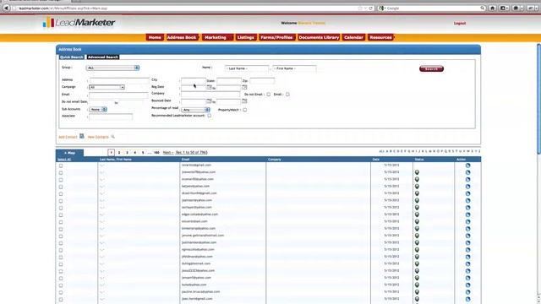Filter contacts by ALL in alphabet bar

click(381, 151)
